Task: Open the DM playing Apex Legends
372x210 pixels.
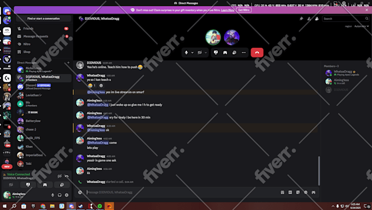Action: click(x=43, y=70)
